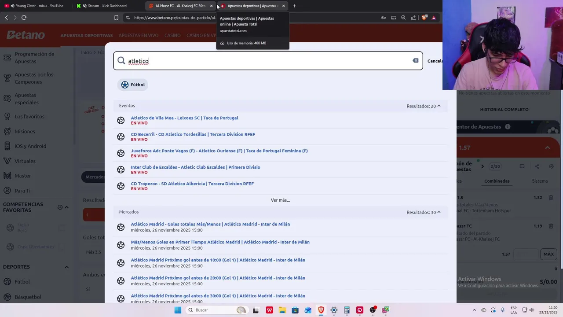Open Windows Start menu

click(178, 310)
